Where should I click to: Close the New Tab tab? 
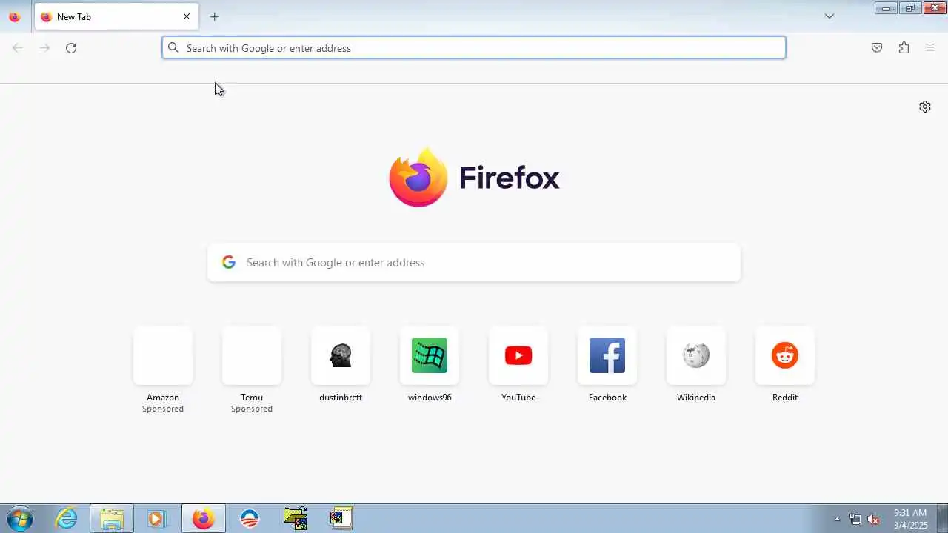click(187, 16)
